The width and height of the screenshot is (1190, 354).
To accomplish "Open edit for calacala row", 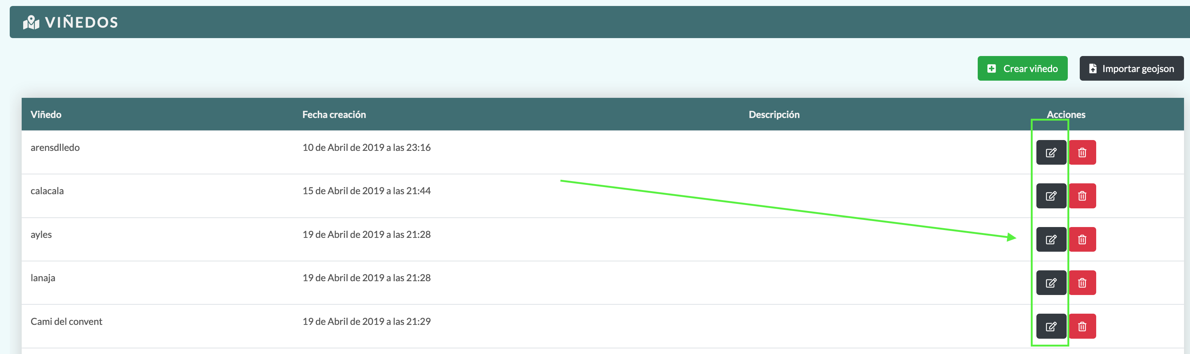I will [x=1051, y=196].
